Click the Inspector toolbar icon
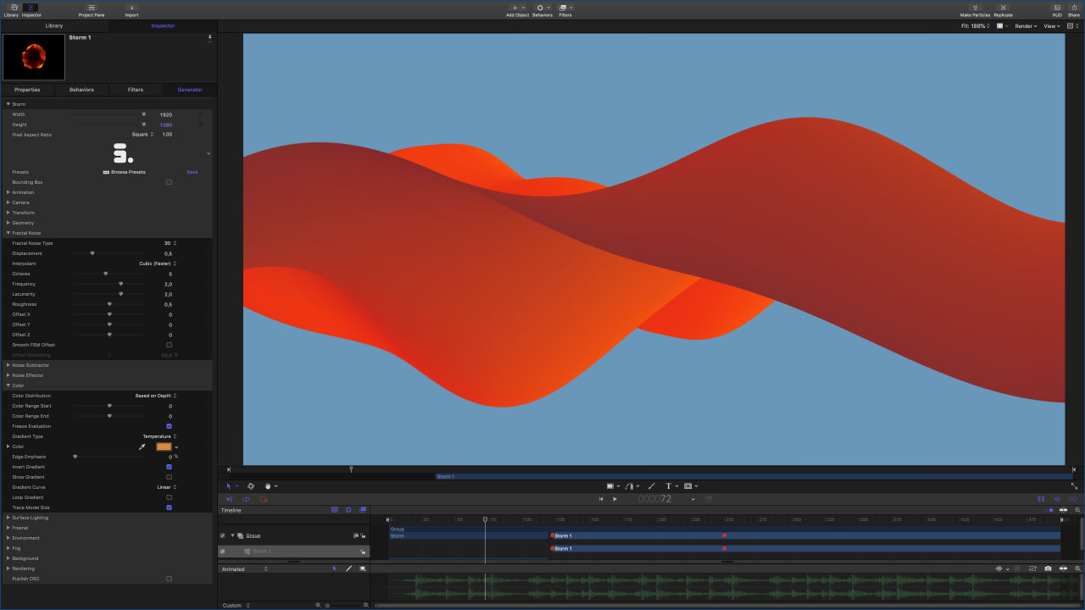The width and height of the screenshot is (1085, 610). tap(31, 9)
